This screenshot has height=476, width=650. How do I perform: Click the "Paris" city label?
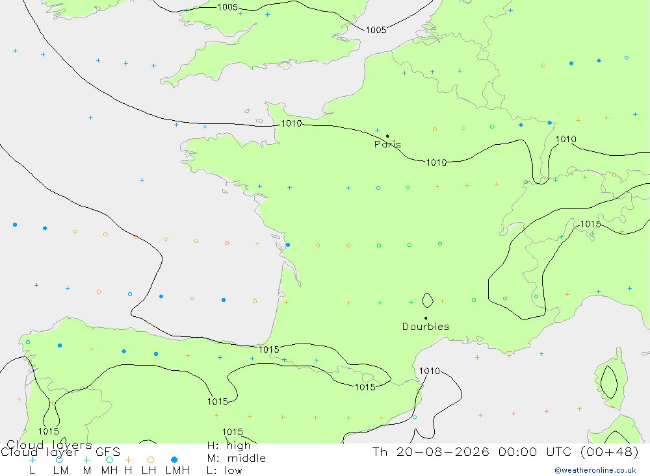387,144
